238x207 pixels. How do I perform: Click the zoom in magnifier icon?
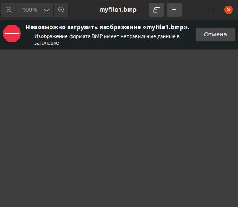(x=61, y=10)
